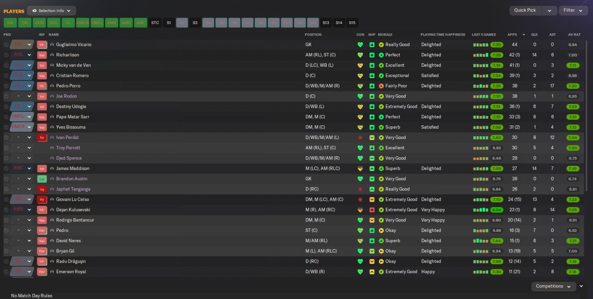Click the morale icon for Micky van de Ven
This screenshot has height=299, width=593.
381,65
